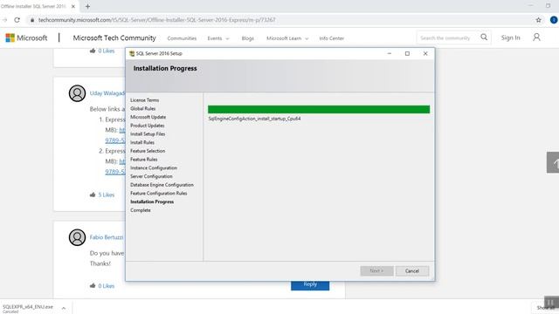Open the Info Center menu item
The image size is (559, 314).
tap(332, 38)
